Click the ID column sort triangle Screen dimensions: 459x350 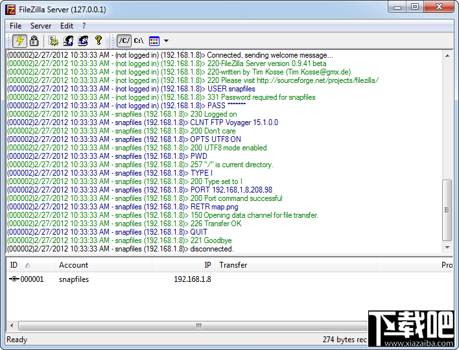tap(27, 266)
